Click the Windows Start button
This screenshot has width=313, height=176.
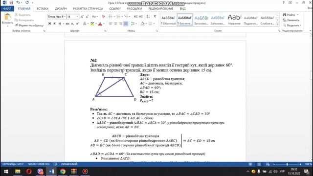(6, 172)
